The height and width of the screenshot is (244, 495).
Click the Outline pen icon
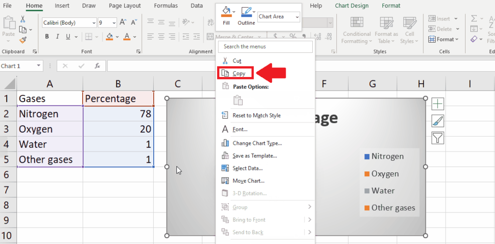coord(247,12)
